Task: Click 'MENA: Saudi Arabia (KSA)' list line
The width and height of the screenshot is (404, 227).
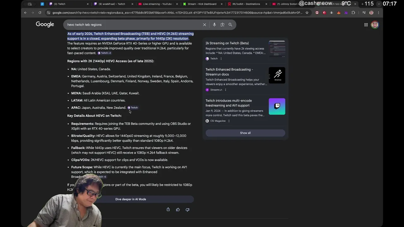Action: (105, 93)
